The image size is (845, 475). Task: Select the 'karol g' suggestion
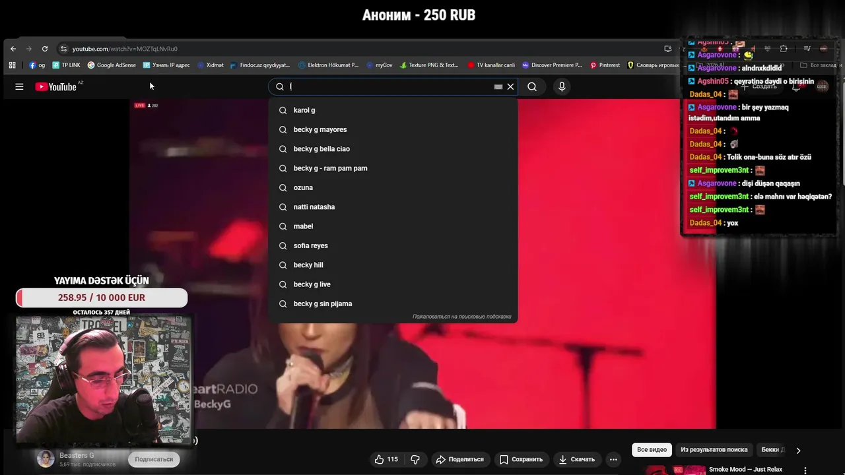pyautogui.click(x=393, y=110)
